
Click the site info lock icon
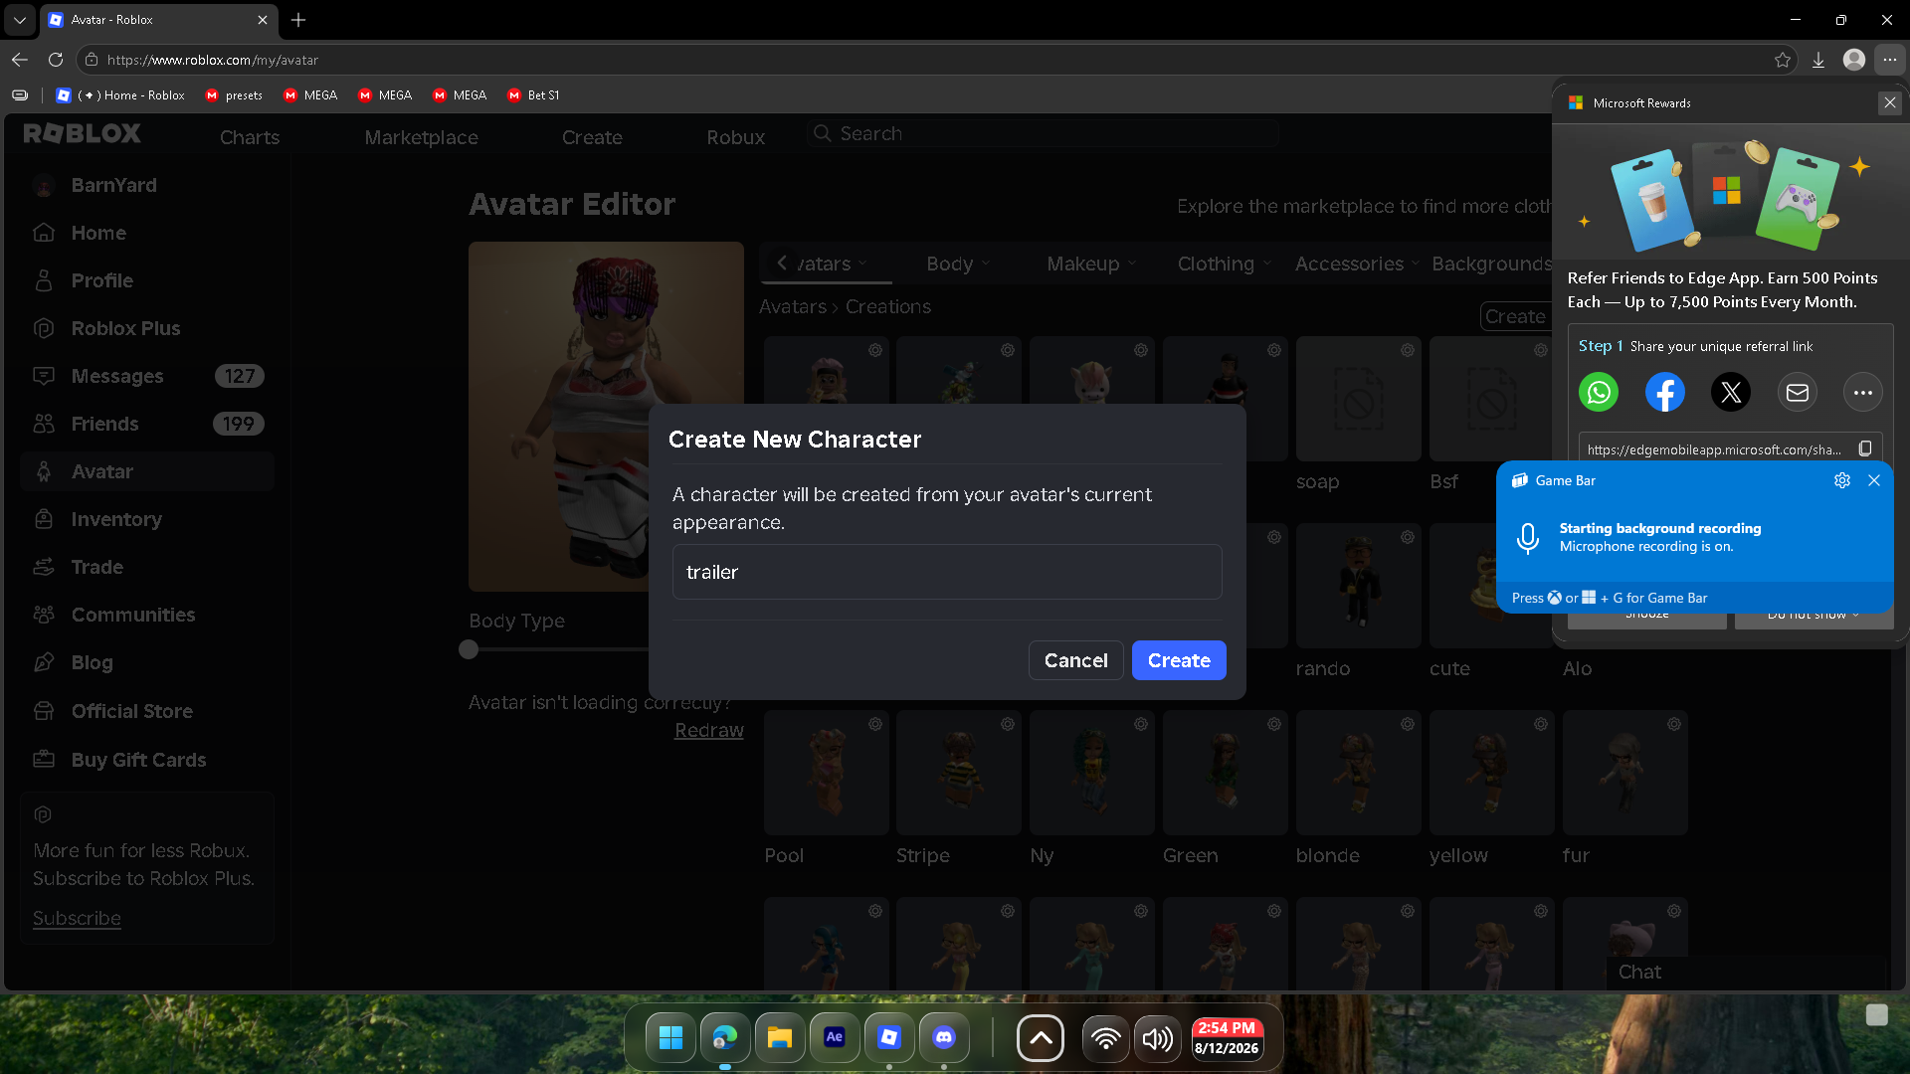coord(92,60)
